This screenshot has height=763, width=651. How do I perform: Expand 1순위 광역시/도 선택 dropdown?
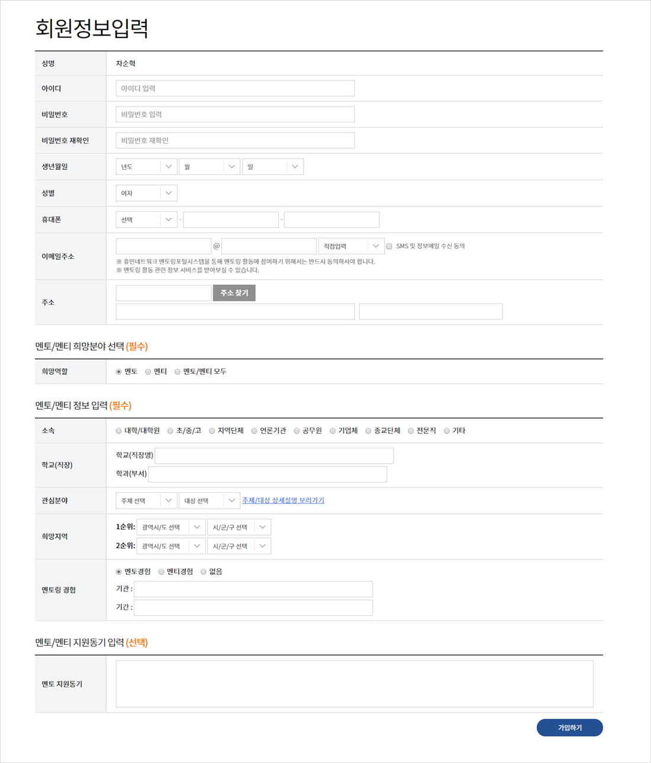(170, 528)
